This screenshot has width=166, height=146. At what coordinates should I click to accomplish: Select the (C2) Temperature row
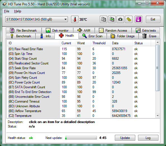click(81, 116)
